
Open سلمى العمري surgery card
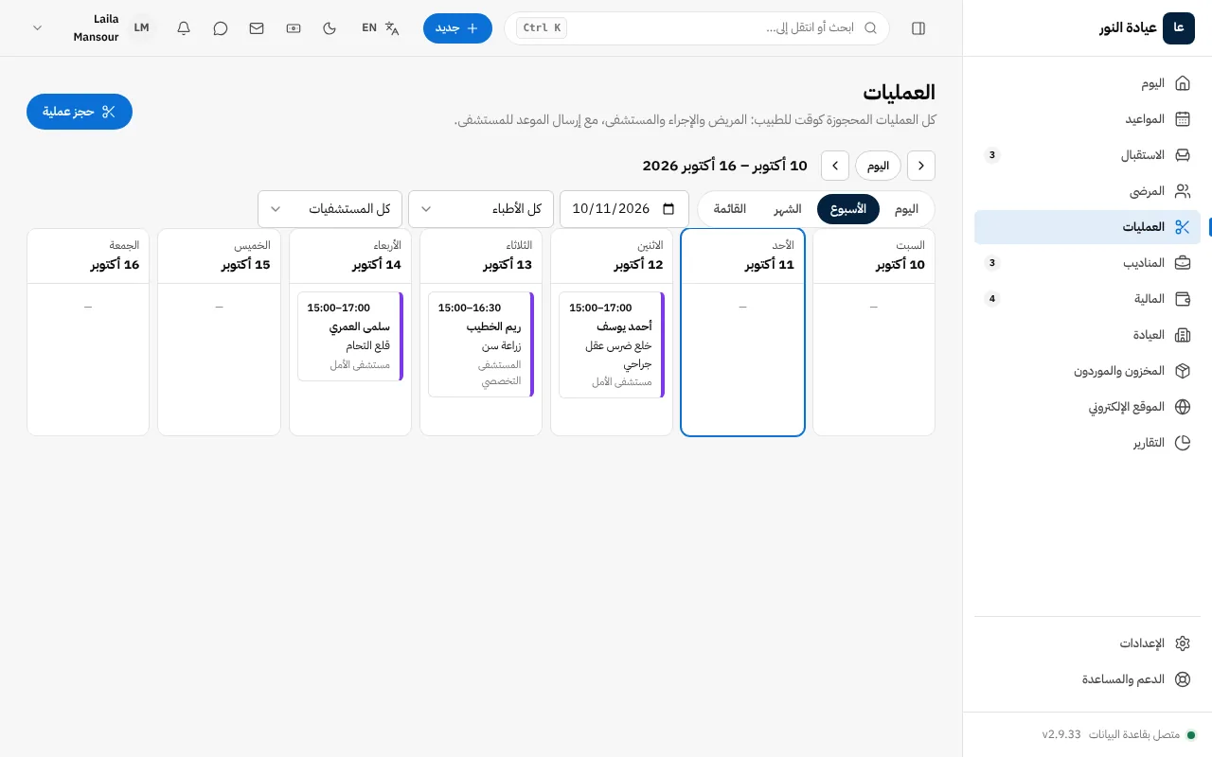(x=350, y=336)
